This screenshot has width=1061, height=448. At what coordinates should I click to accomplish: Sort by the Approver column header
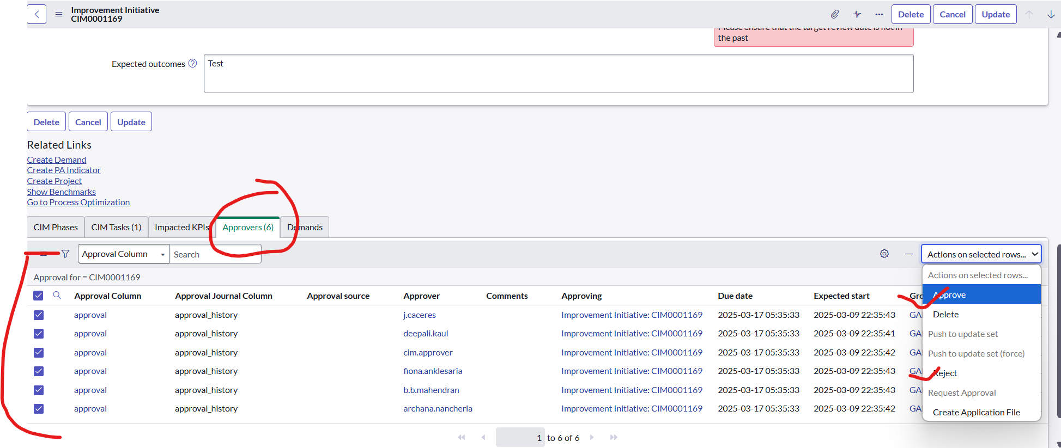click(x=421, y=296)
